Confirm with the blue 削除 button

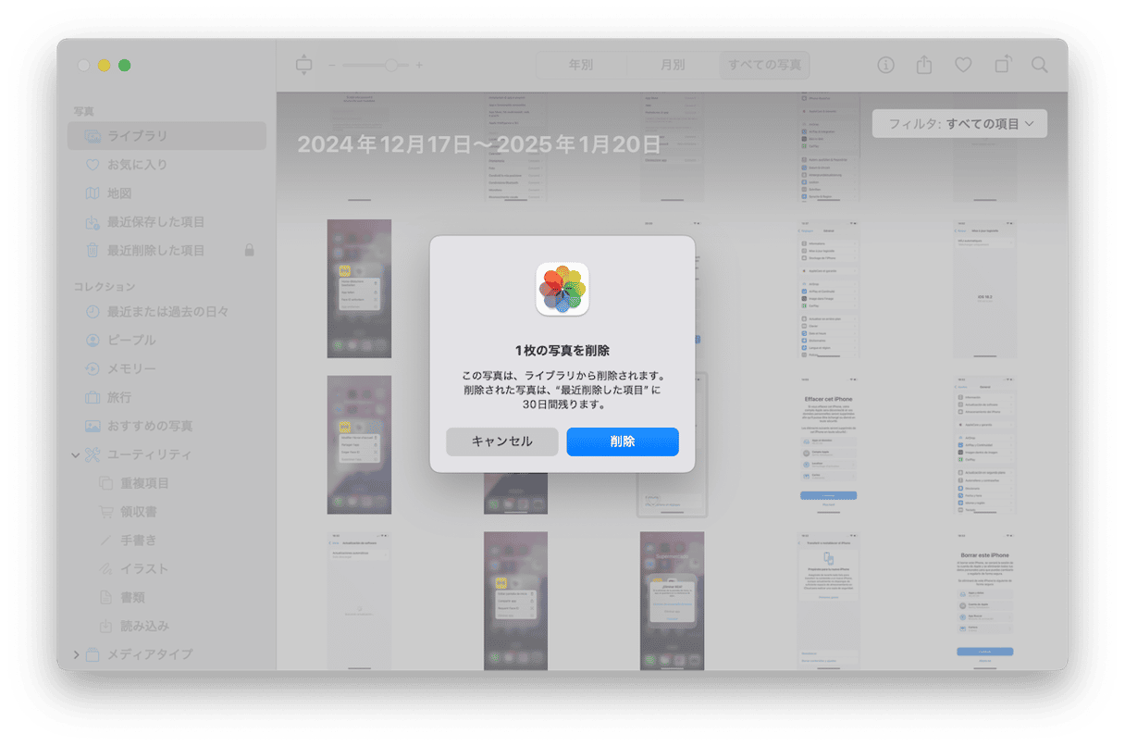click(623, 441)
